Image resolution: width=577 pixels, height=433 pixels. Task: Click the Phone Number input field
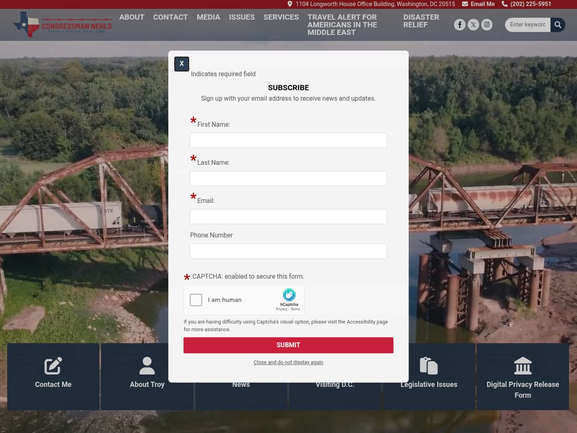(288, 251)
